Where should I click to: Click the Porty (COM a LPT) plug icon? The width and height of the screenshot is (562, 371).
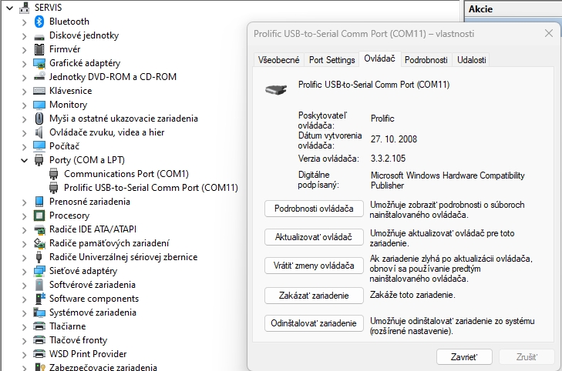pyautogui.click(x=39, y=160)
